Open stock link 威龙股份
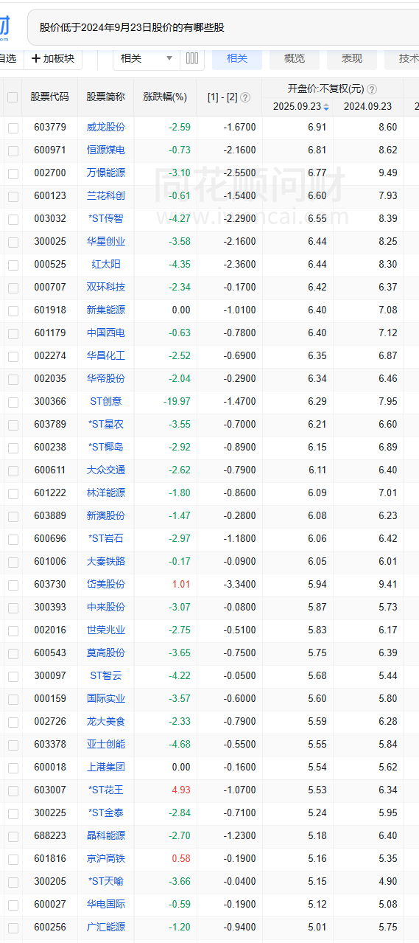This screenshot has height=943, width=419. [106, 128]
